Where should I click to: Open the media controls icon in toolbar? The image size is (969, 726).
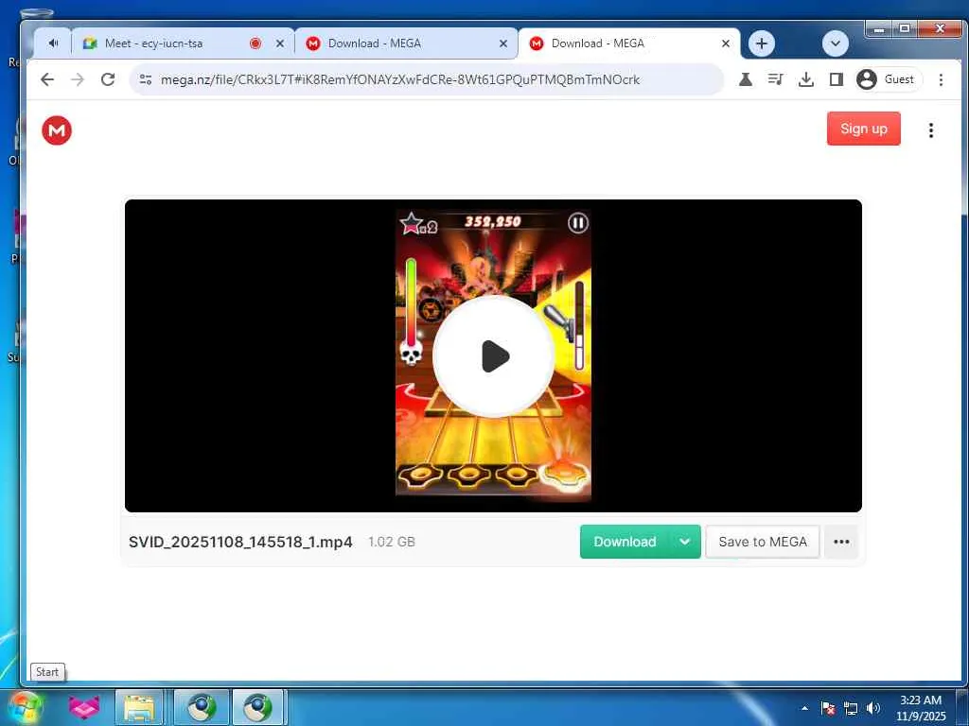pos(776,79)
